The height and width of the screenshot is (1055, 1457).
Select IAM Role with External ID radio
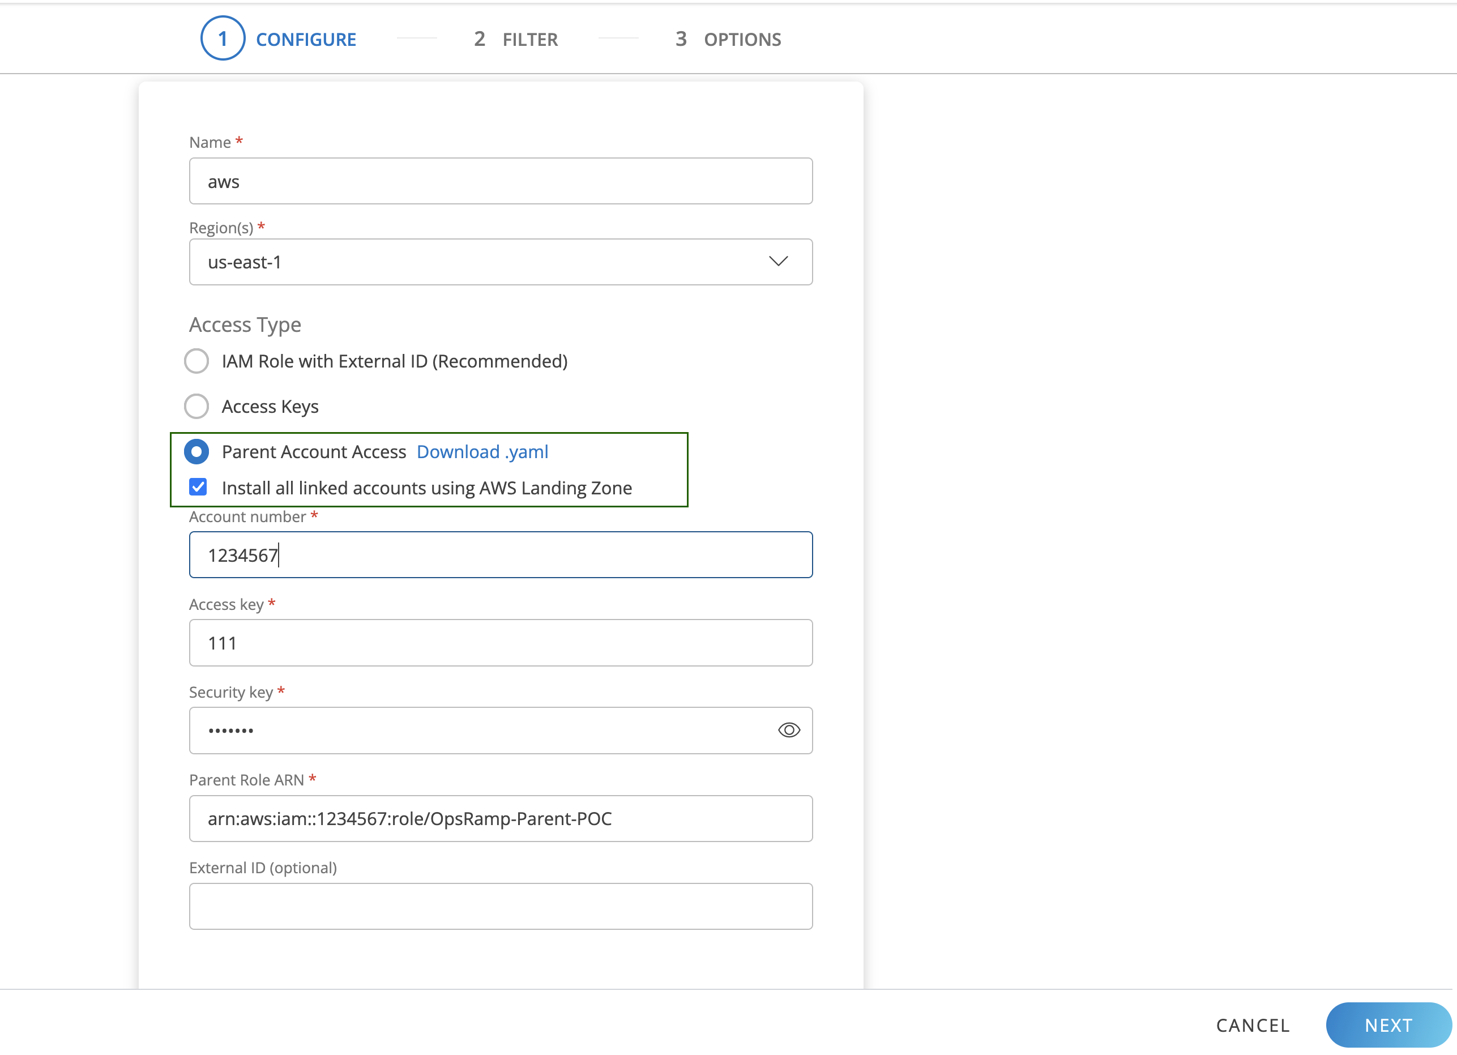[x=196, y=361]
